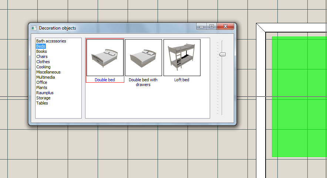This screenshot has width=327, height=178.
Task: Select the Double bed thumbnail
Action: pos(105,58)
